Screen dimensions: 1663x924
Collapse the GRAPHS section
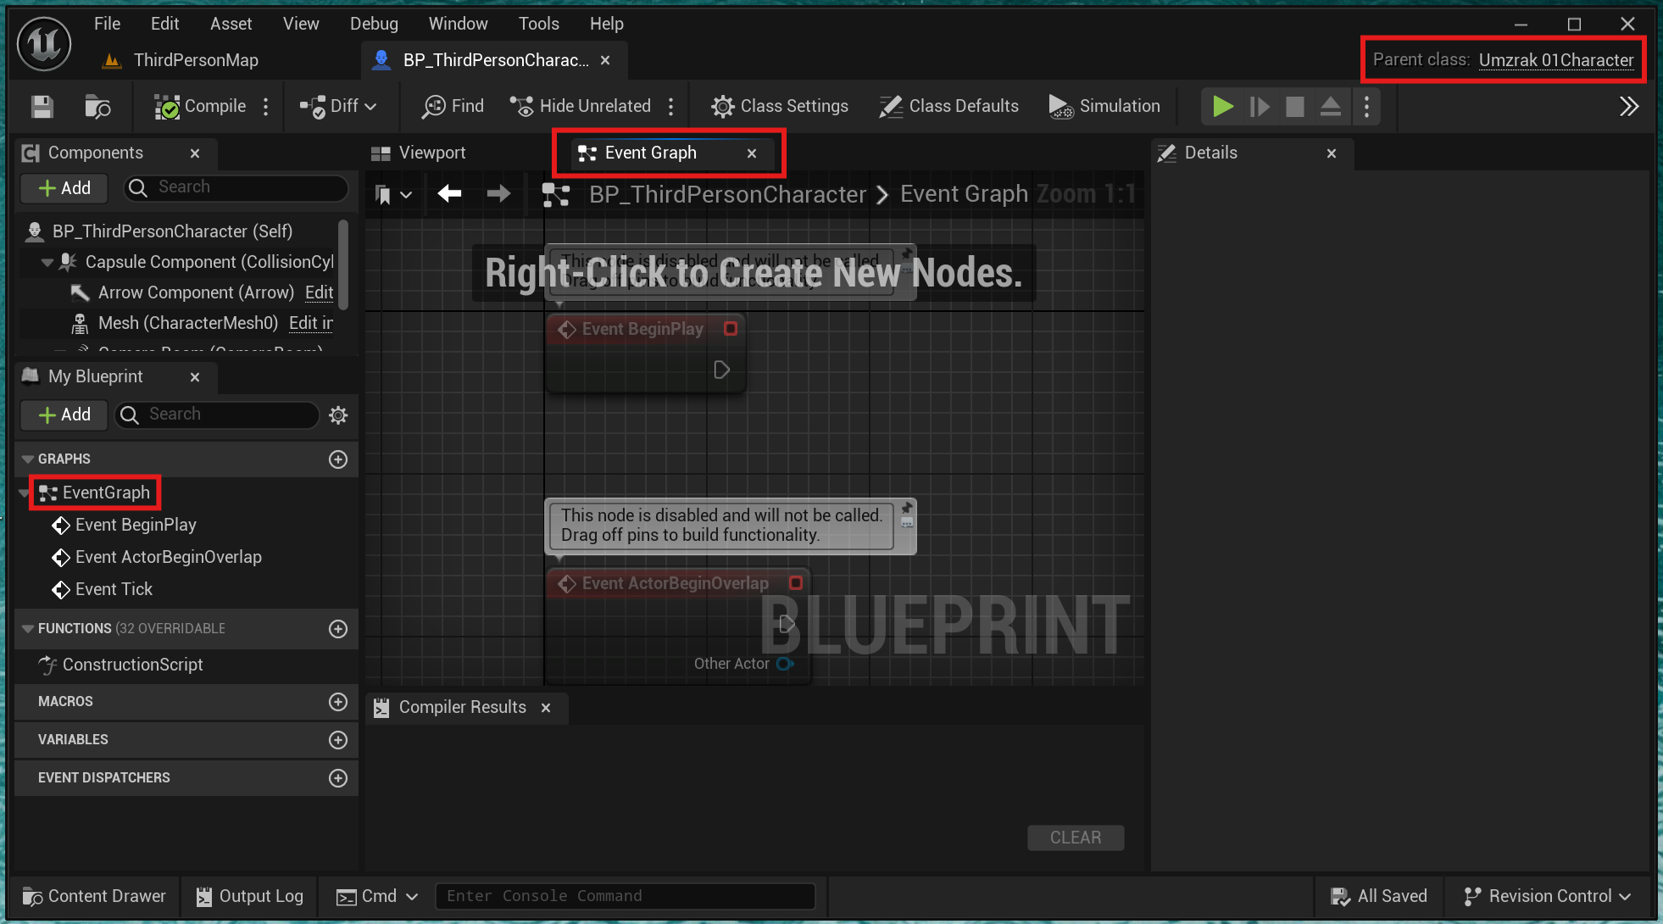click(28, 459)
